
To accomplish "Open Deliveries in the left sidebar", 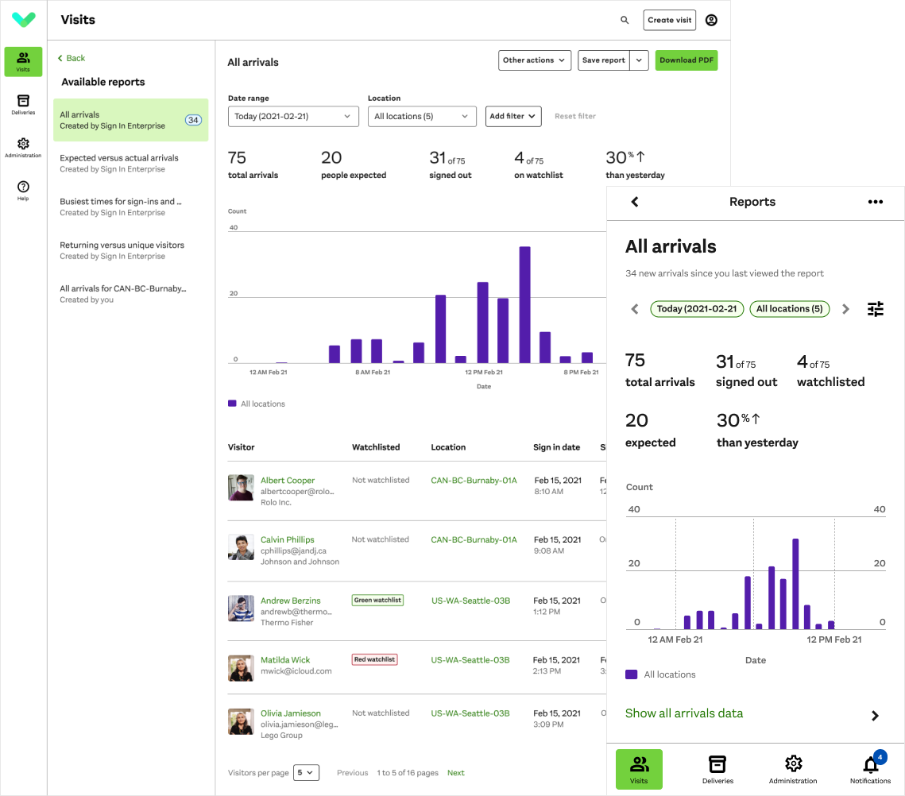I will click(23, 105).
